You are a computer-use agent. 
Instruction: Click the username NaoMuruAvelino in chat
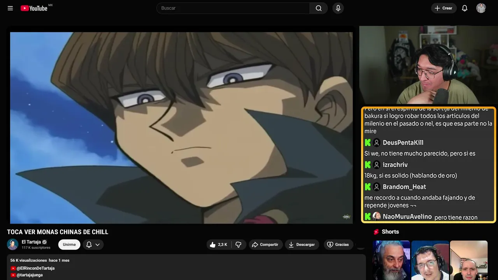(x=407, y=217)
